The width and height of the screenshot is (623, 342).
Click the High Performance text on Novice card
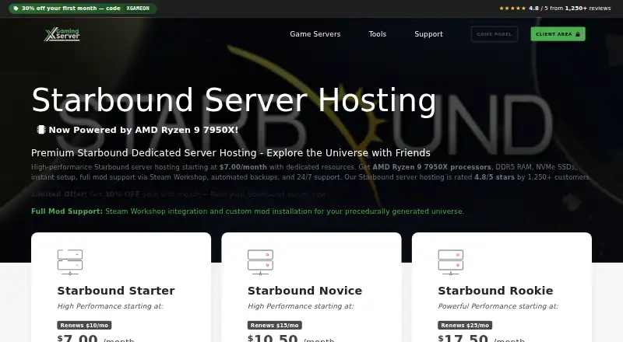(x=301, y=306)
